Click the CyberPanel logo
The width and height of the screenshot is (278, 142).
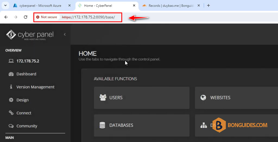point(30,34)
